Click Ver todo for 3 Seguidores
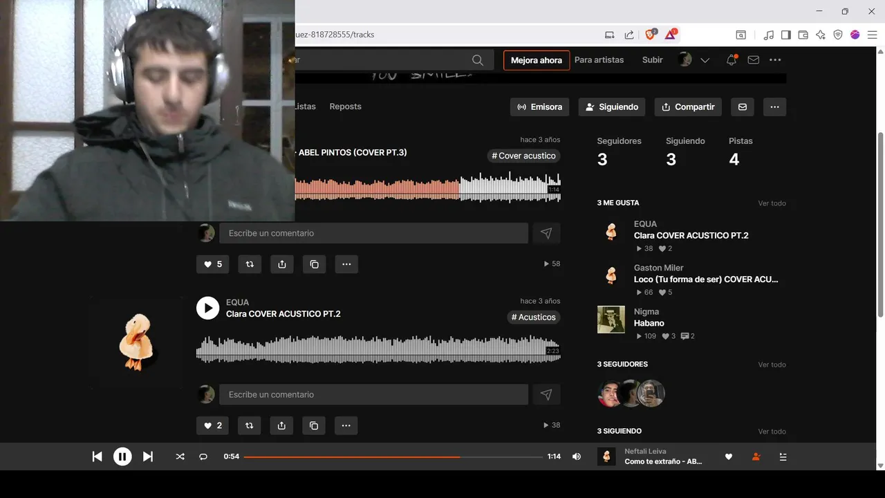 (x=772, y=365)
